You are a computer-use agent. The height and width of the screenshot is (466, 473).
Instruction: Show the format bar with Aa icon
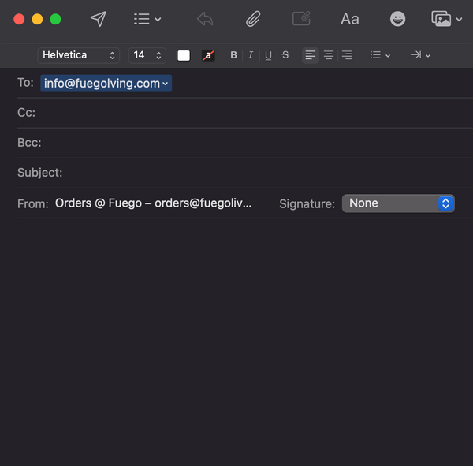tap(349, 19)
